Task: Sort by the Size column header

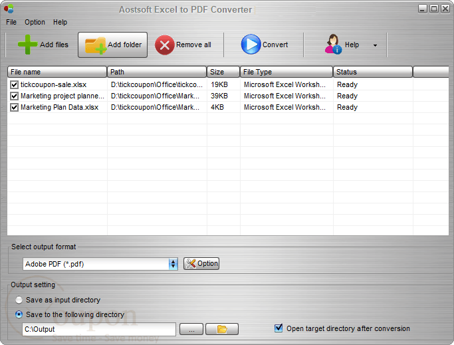Action: pyautogui.click(x=223, y=72)
